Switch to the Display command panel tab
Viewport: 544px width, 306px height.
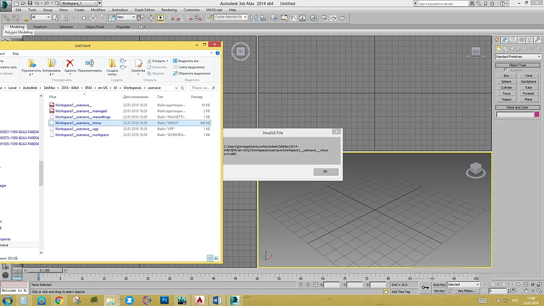point(529,40)
